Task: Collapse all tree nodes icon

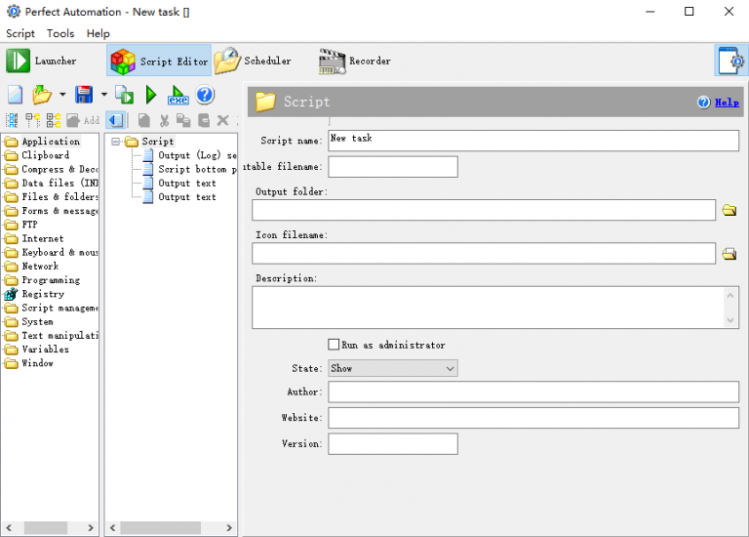Action: [33, 120]
